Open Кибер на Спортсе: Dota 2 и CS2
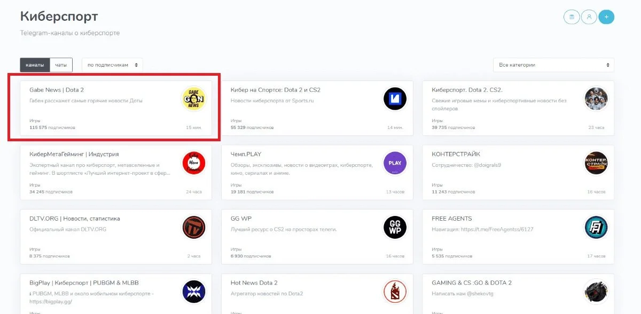The height and width of the screenshot is (314, 641). 276,90
